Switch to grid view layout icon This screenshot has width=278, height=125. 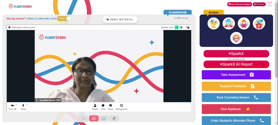coord(181,27)
